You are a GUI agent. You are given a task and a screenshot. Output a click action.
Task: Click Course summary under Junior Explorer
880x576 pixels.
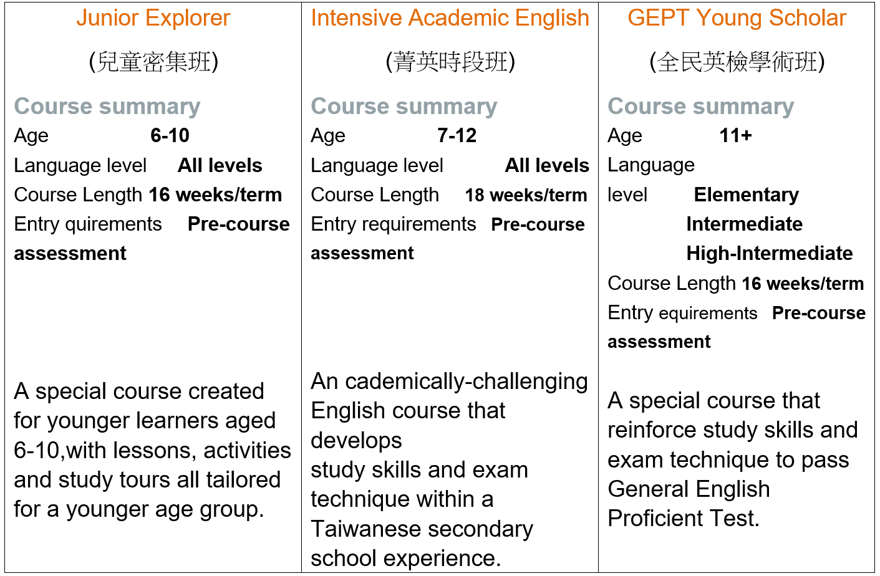coord(107,107)
